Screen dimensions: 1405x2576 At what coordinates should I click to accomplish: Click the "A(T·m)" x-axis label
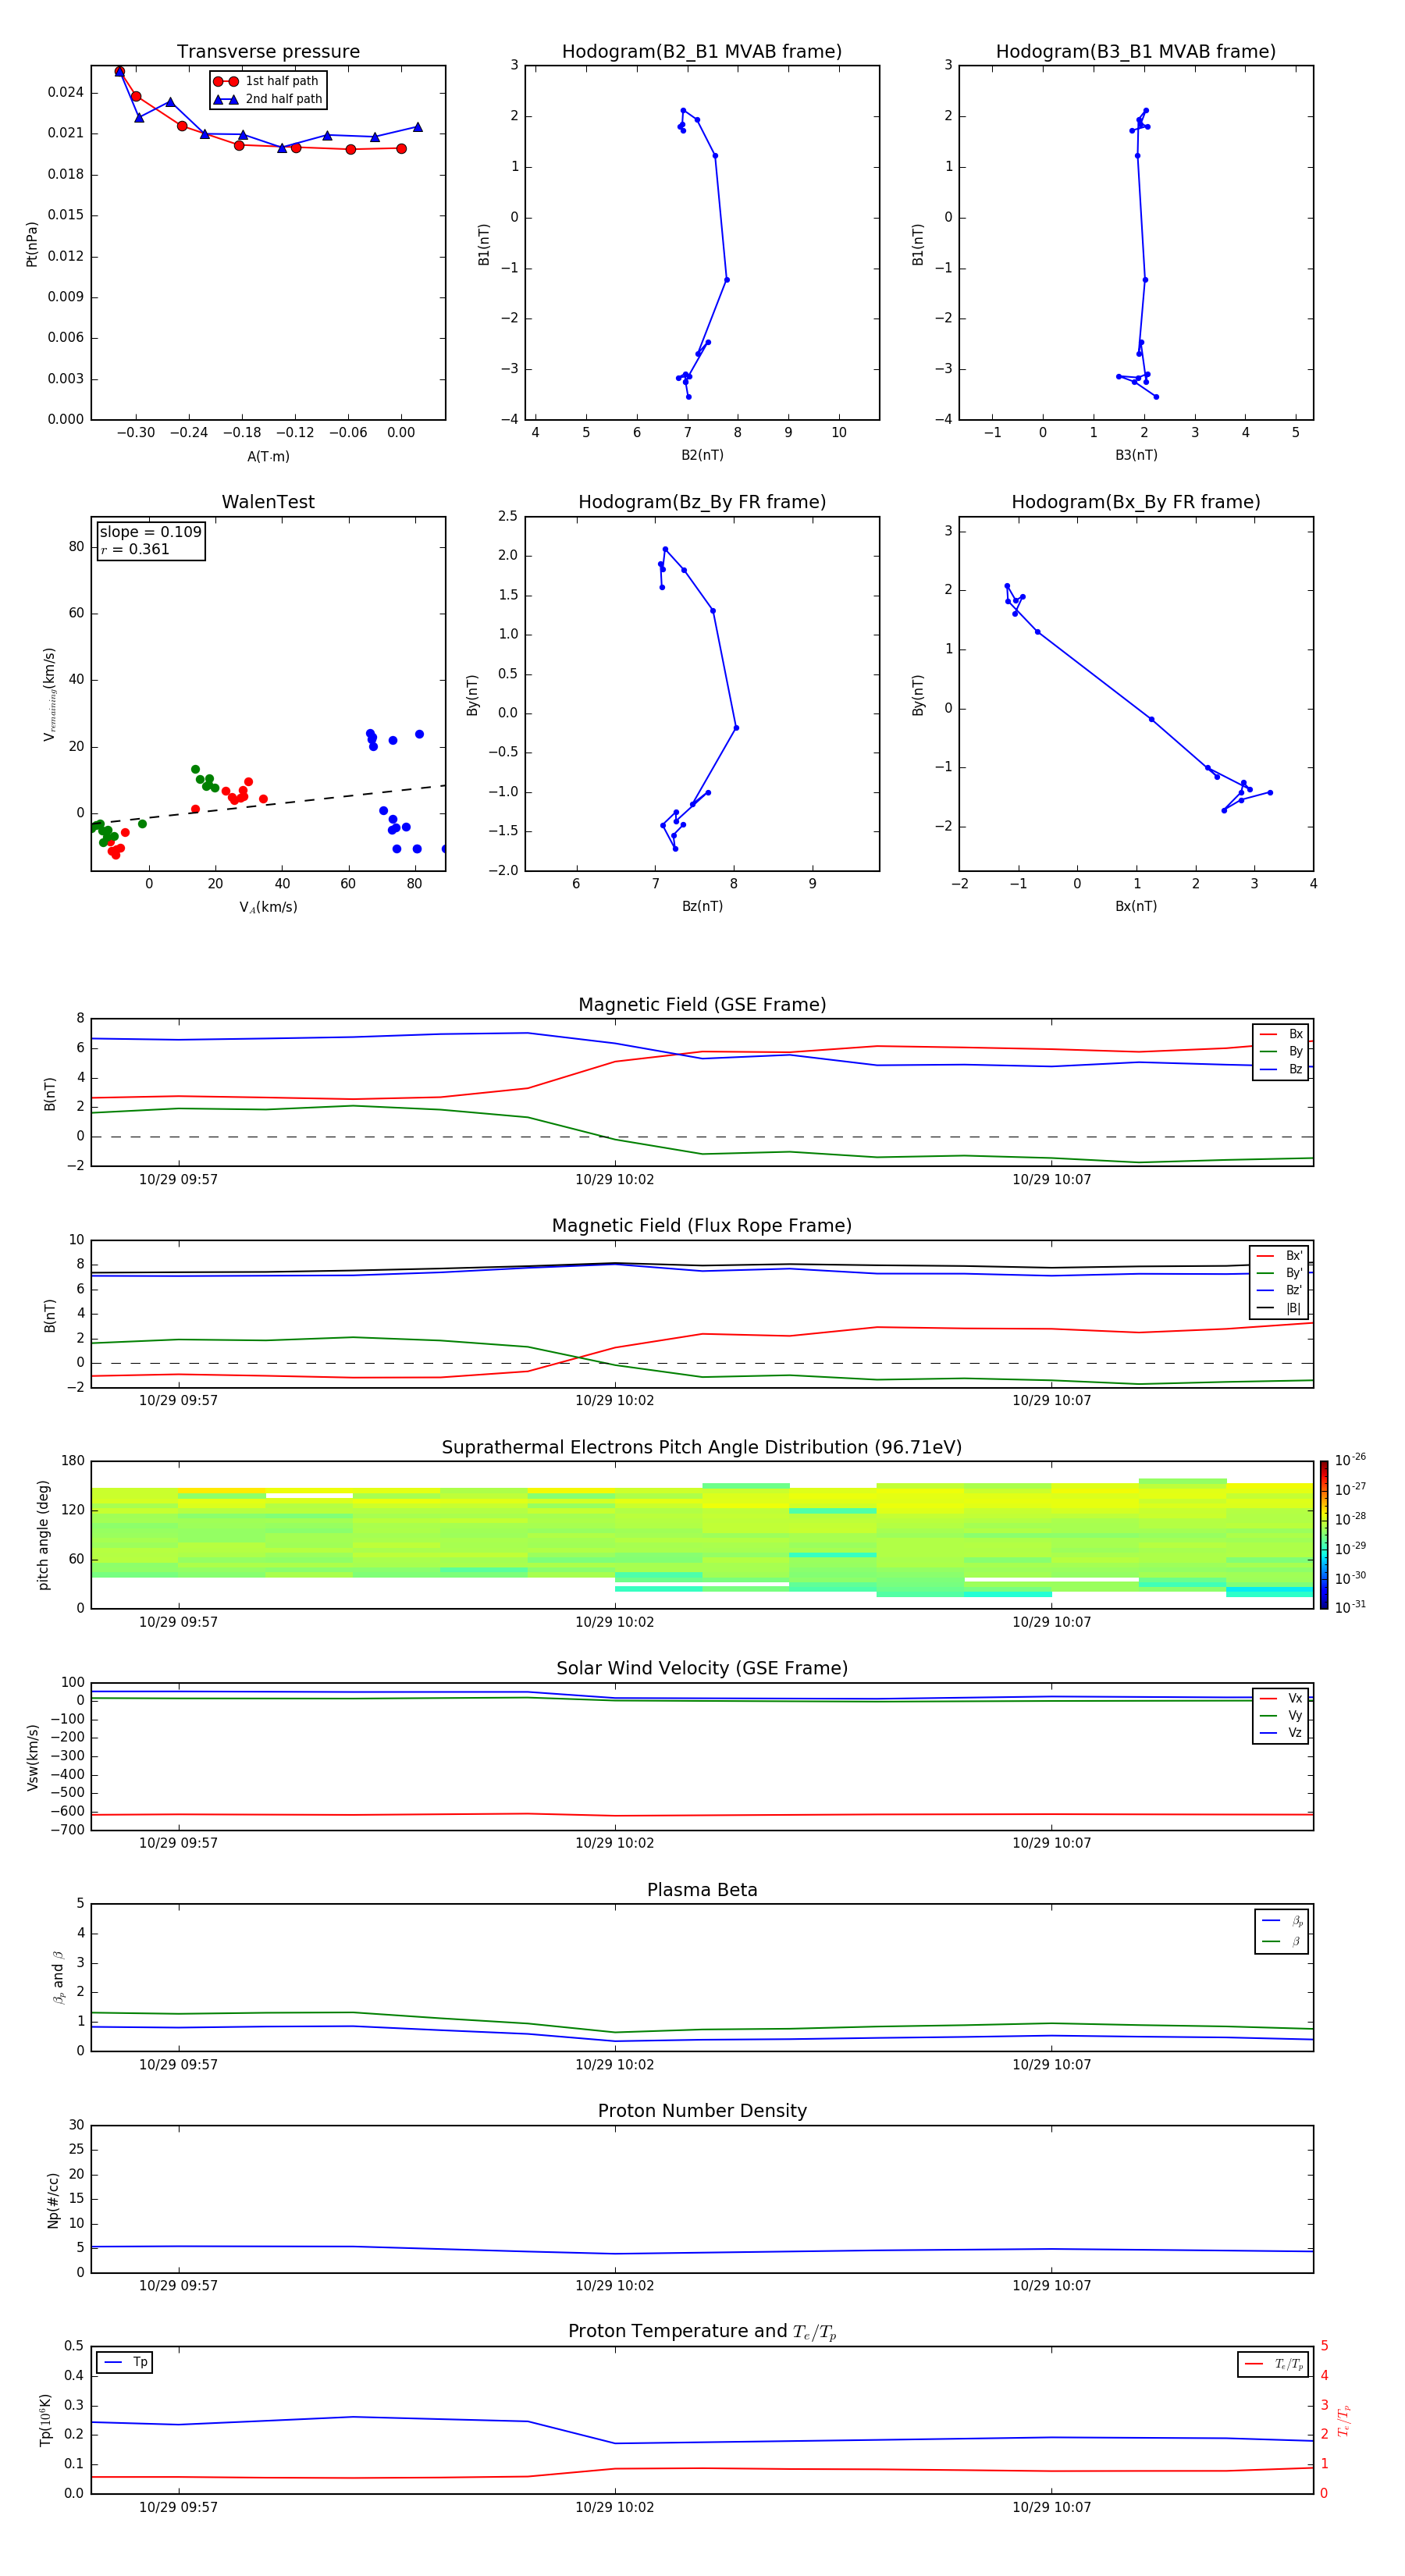click(x=268, y=457)
